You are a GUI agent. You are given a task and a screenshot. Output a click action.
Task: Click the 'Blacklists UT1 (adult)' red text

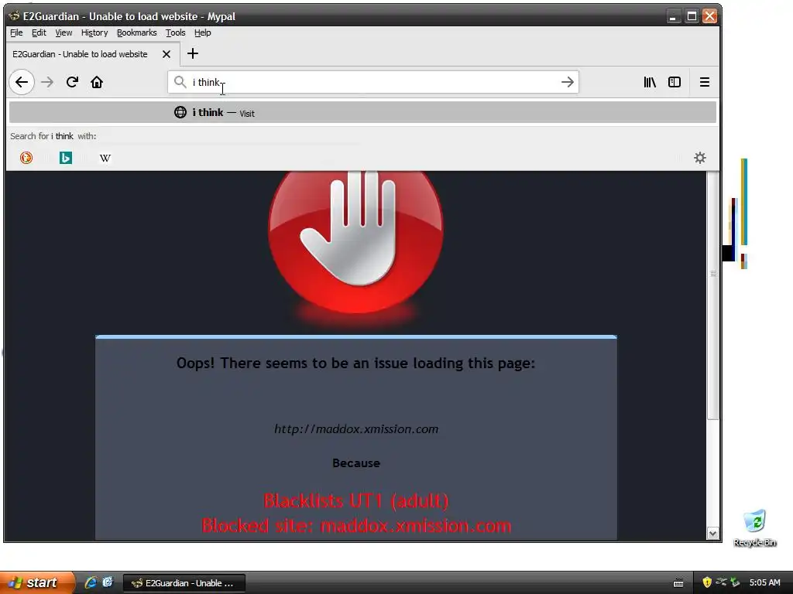click(356, 500)
